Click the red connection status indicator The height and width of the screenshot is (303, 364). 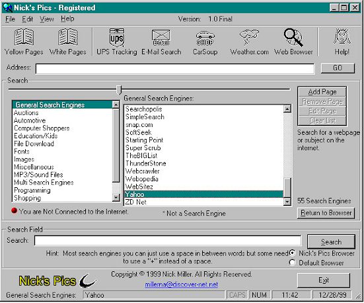tap(14, 210)
